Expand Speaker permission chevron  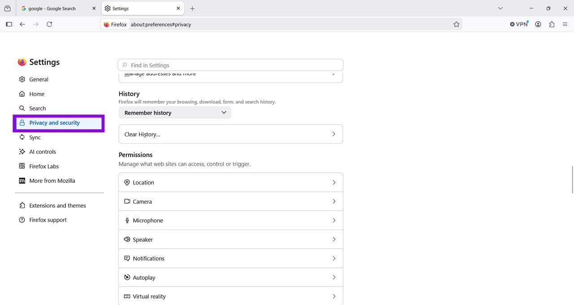[x=334, y=240]
